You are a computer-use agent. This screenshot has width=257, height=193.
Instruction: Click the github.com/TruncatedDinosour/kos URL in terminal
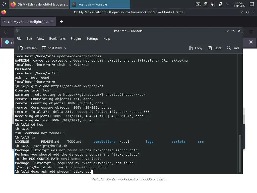coord(104,95)
